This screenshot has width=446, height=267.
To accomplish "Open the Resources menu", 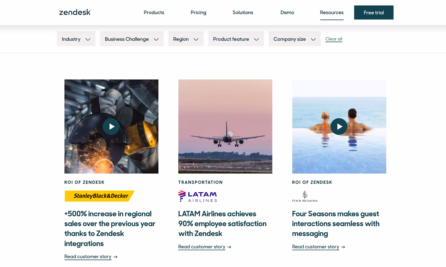I will click(x=332, y=13).
